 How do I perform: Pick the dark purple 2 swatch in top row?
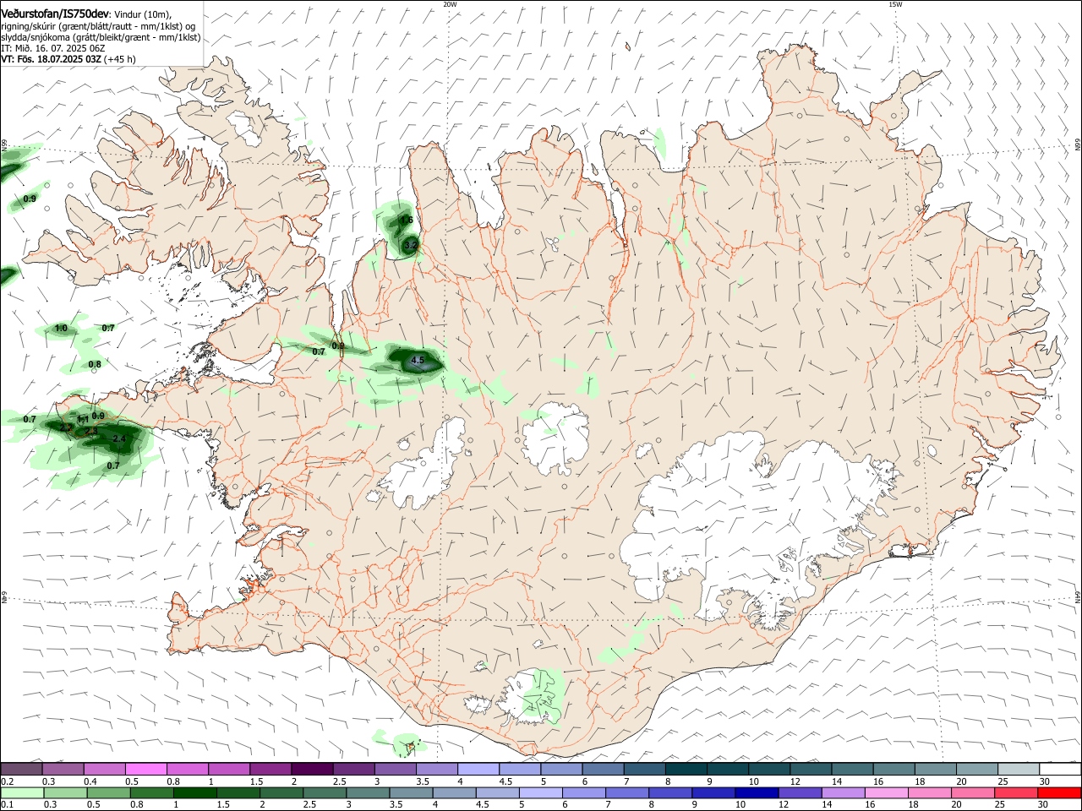coord(312,770)
